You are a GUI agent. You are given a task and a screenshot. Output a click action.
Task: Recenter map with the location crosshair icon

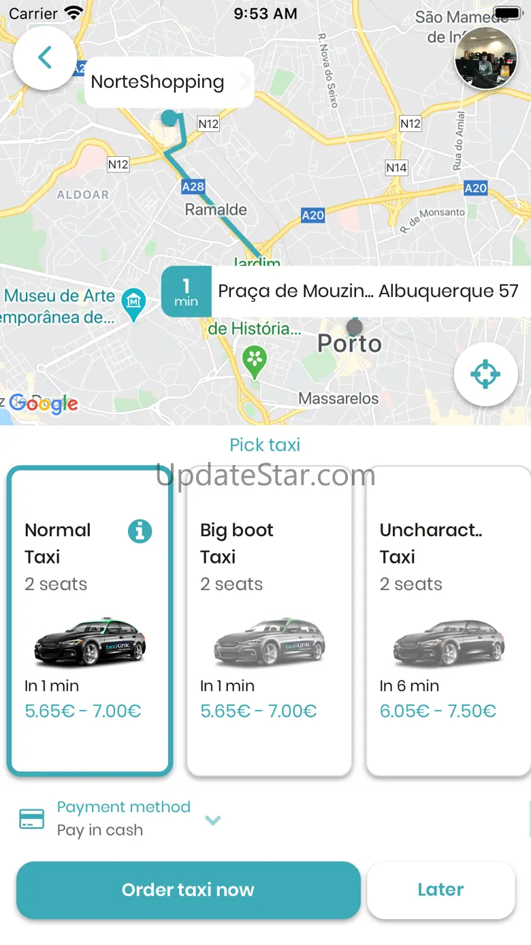[485, 375]
